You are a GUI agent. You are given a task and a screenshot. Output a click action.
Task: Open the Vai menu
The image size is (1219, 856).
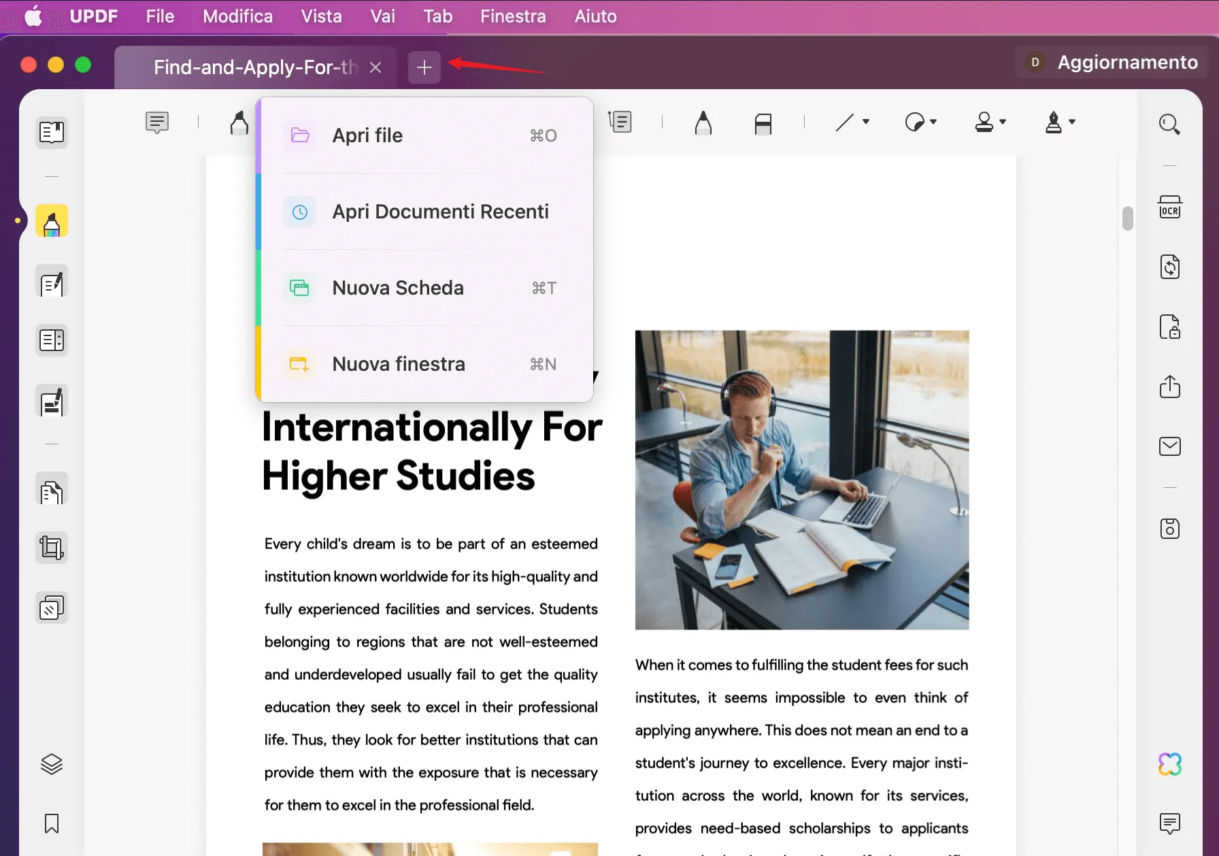pos(383,16)
